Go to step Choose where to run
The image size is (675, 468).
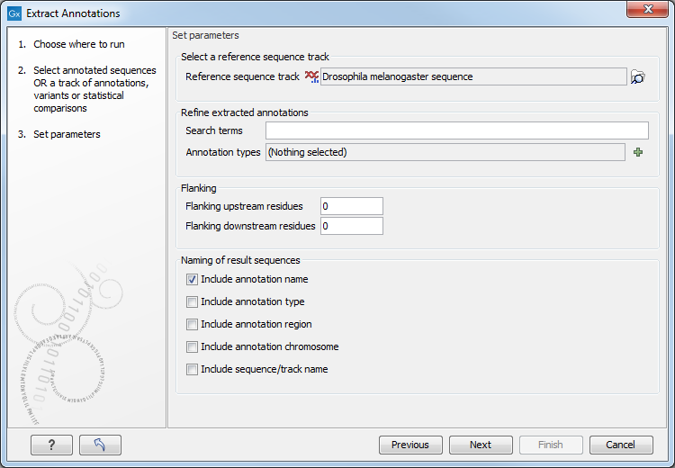click(79, 44)
